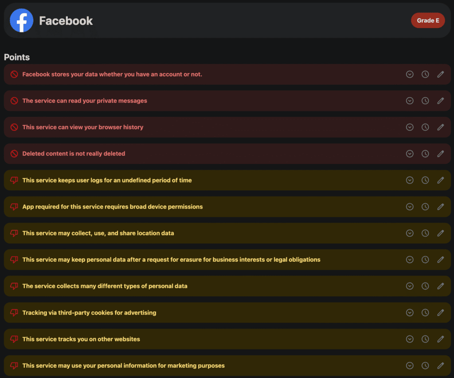Click the Points section heading
The height and width of the screenshot is (378, 454).
(x=17, y=57)
